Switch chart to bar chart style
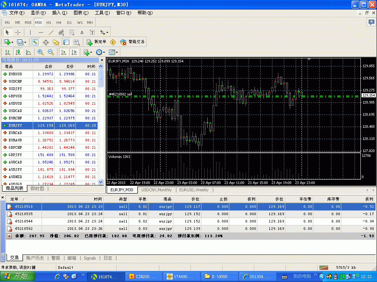 point(7,52)
